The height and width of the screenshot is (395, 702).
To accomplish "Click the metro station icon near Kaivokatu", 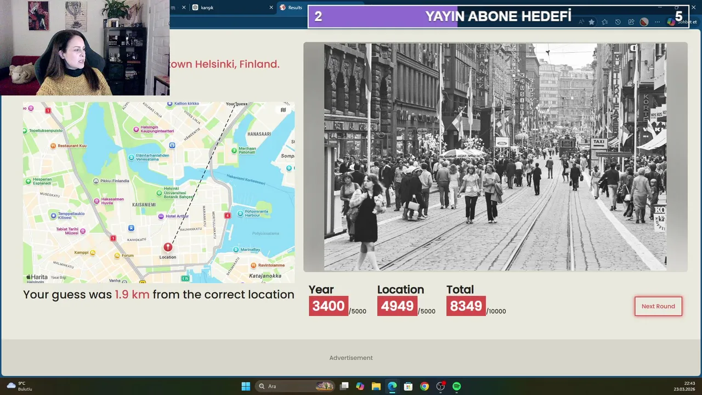I will pyautogui.click(x=131, y=228).
